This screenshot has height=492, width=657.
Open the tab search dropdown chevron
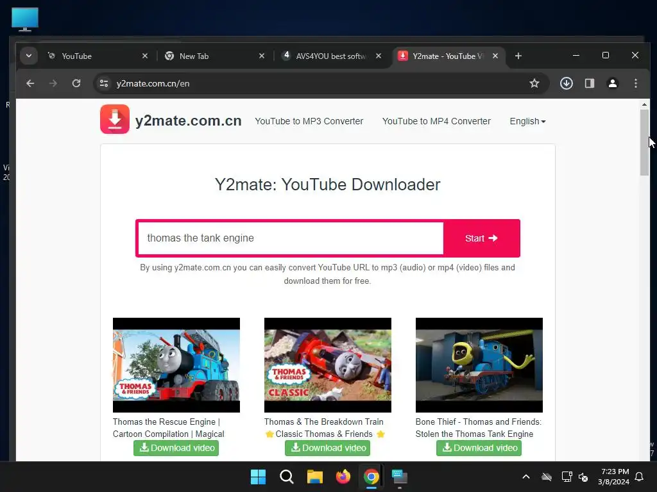point(29,56)
